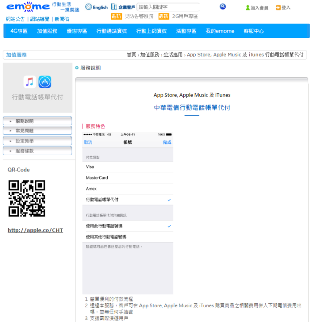
Task: Click 登入 to sign in
Action: [x=286, y=8]
